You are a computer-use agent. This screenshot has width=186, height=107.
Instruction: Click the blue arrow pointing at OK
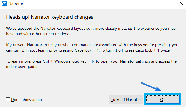click(x=151, y=87)
